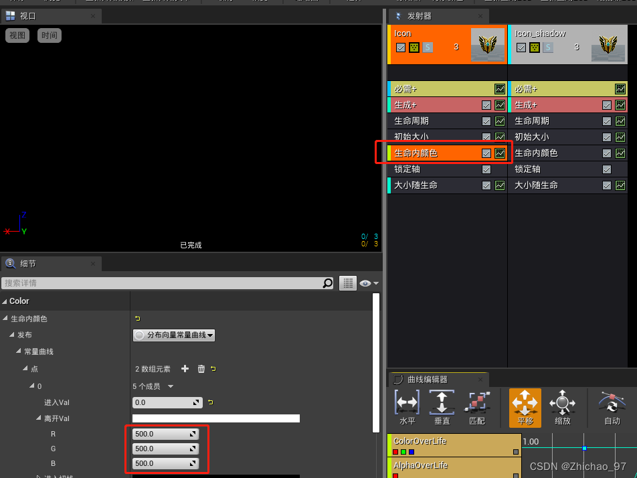
Task: Enable Icon emitter checkbox
Action: tap(401, 48)
